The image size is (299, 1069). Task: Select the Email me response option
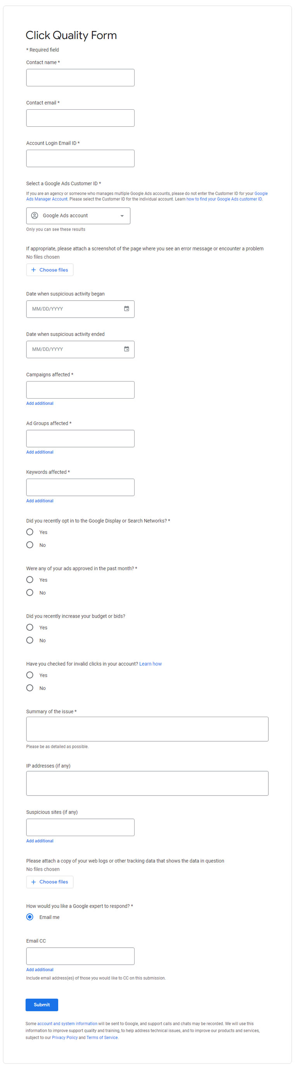pos(29,917)
